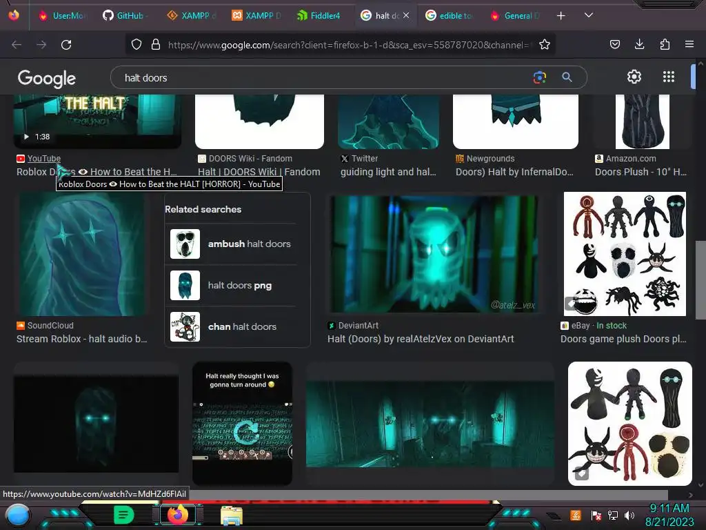
Task: Open the Firefox hamburger application menu
Action: pyautogui.click(x=689, y=44)
